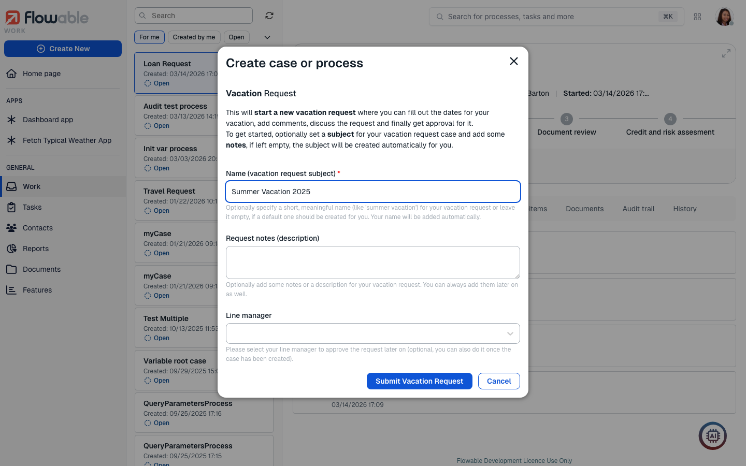Click the refresh icon next to Search
The height and width of the screenshot is (466, 746).
coord(269,16)
